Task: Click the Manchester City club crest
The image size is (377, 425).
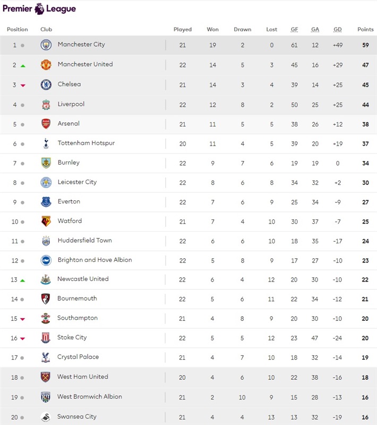Action: pos(46,45)
